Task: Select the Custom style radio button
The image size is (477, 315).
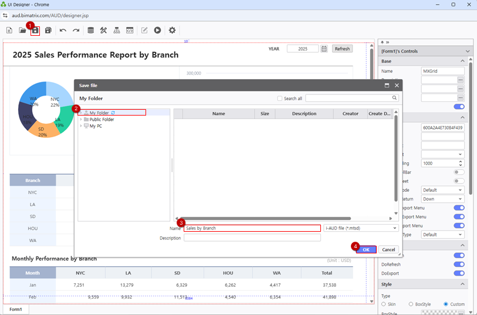Action: (446, 304)
